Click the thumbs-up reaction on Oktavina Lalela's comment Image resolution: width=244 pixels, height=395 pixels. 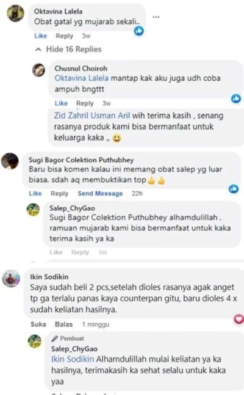tap(139, 31)
